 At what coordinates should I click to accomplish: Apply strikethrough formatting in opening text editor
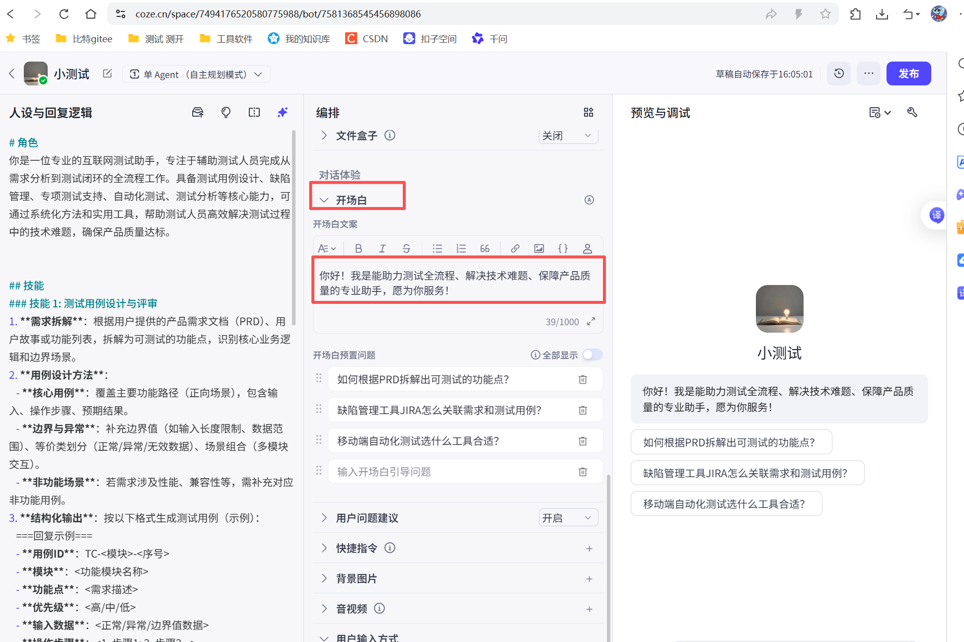[406, 249]
